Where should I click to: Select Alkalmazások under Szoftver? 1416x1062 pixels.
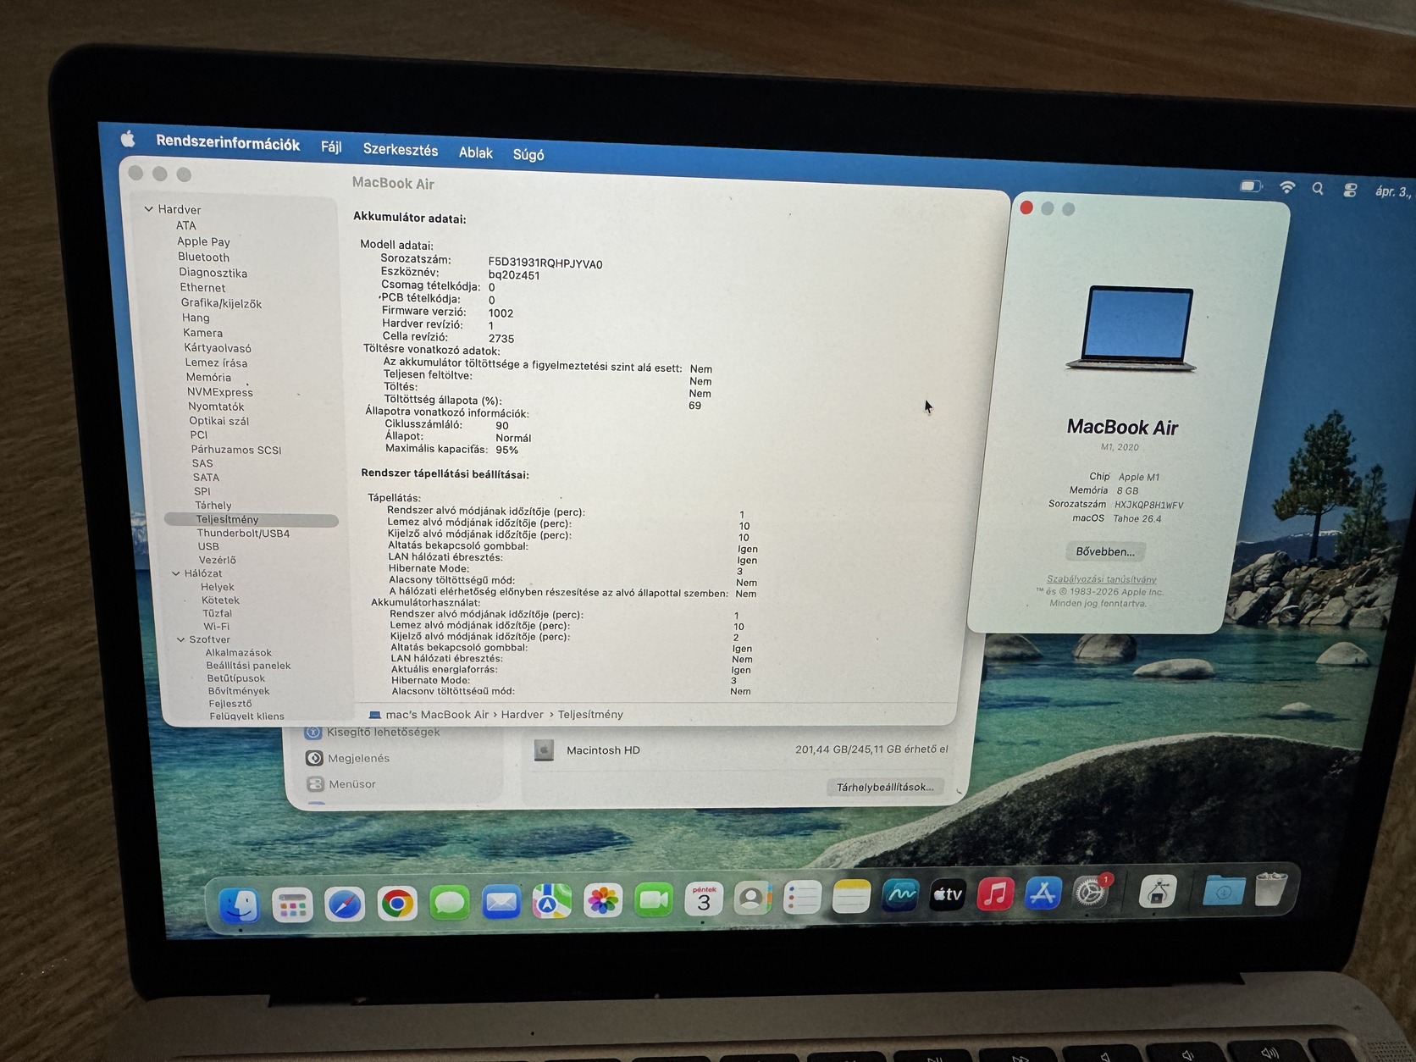tap(238, 653)
